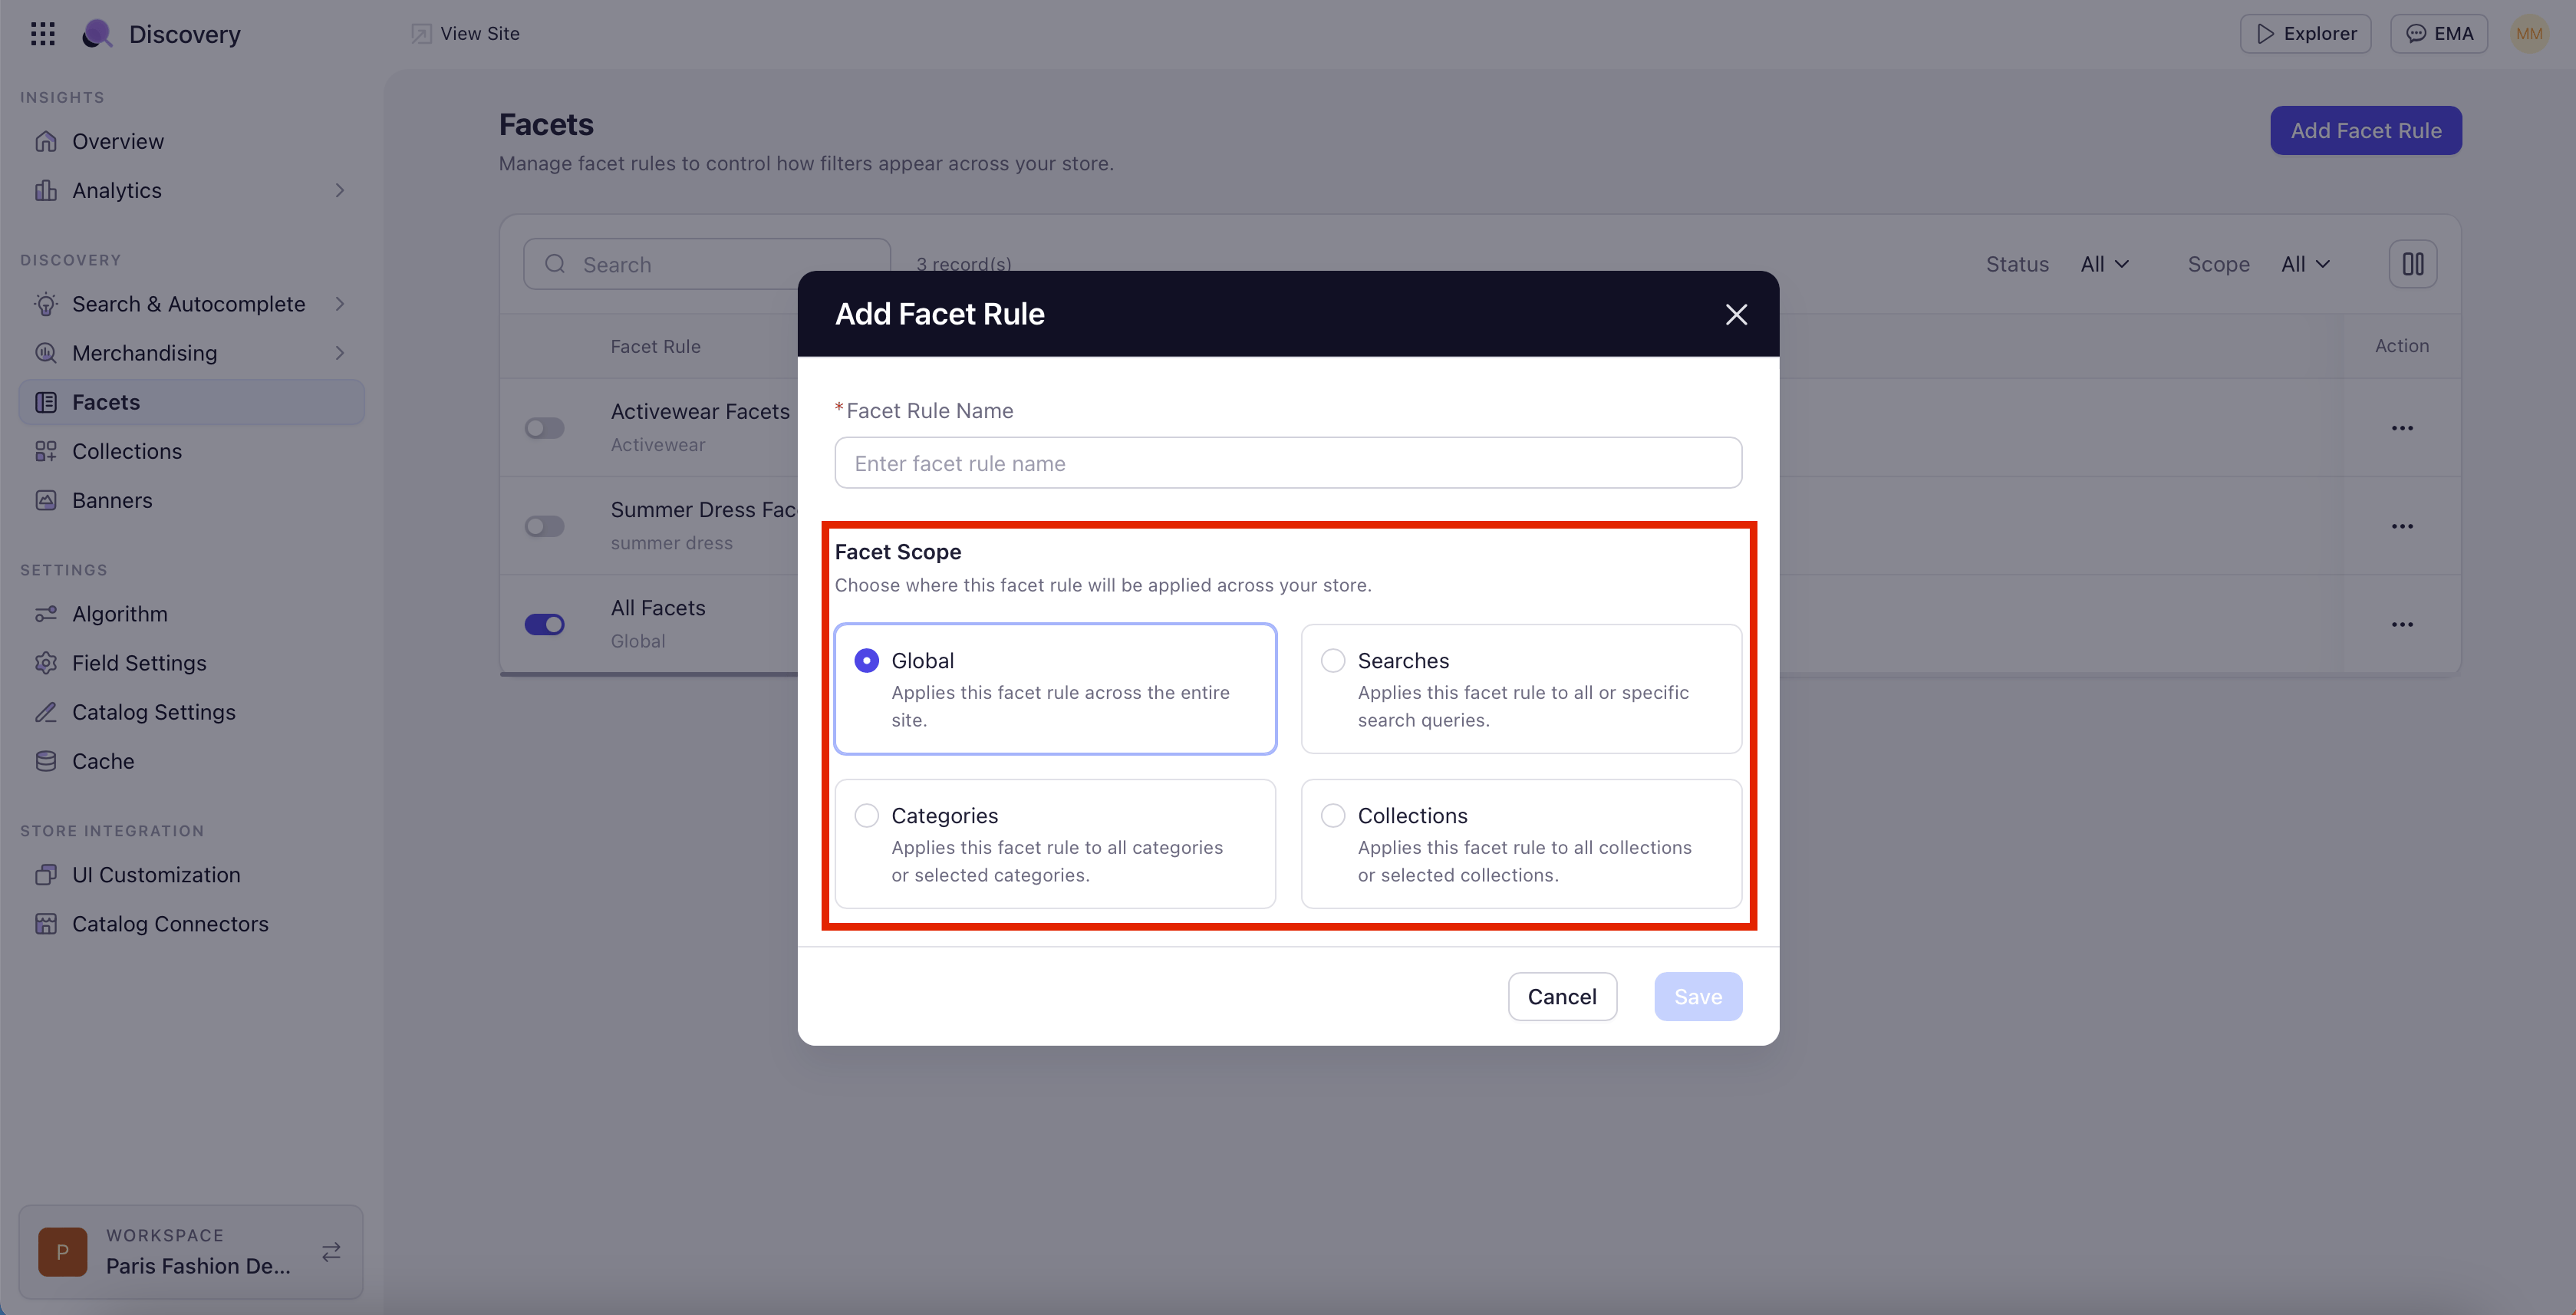Click the Algorithm sliders icon

click(46, 614)
